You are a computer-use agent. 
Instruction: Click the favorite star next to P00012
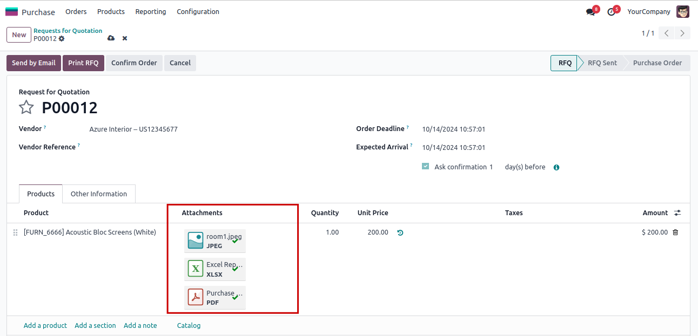[26, 107]
